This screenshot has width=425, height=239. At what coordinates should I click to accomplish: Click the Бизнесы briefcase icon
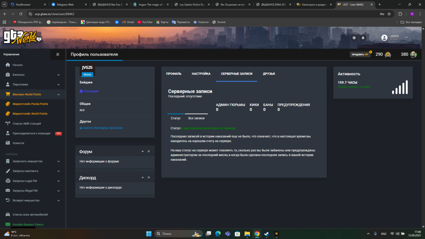(8, 75)
